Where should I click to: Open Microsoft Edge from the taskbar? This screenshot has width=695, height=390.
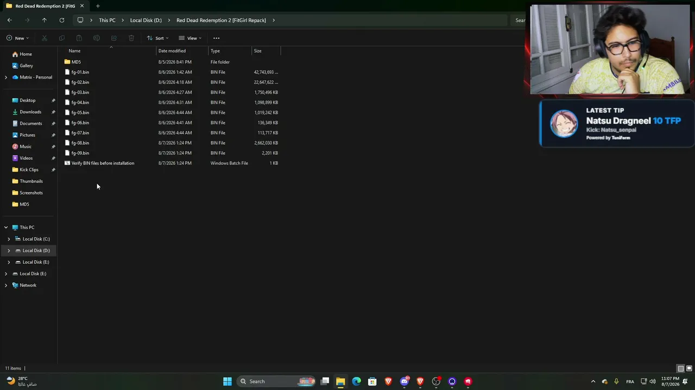click(356, 381)
